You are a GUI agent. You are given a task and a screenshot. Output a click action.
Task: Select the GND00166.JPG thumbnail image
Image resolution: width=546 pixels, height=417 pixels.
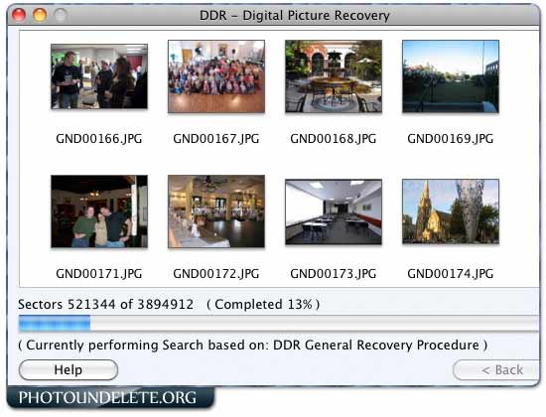tap(99, 76)
